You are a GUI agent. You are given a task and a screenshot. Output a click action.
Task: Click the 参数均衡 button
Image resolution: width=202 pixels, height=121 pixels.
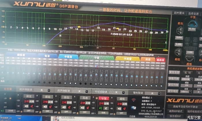coord(174,79)
